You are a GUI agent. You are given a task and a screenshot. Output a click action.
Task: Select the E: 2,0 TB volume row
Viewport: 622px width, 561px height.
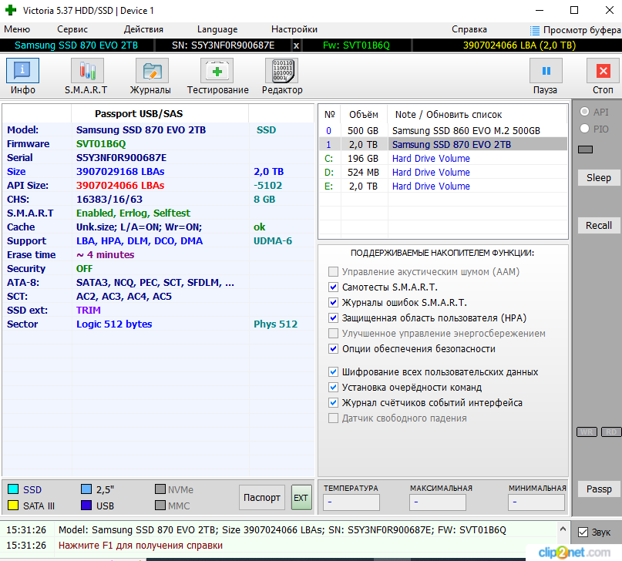[x=443, y=186]
